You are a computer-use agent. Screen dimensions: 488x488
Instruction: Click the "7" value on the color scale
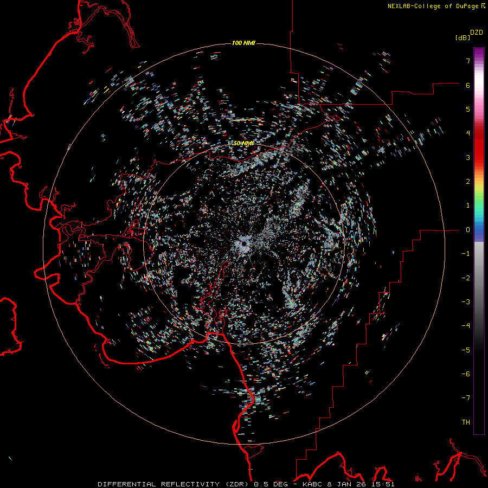point(468,61)
